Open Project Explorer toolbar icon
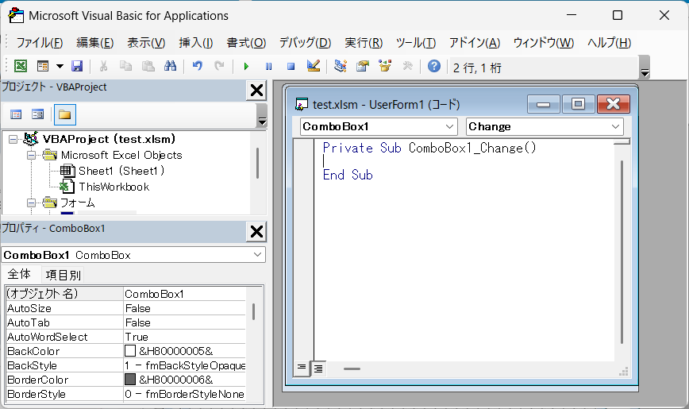 tap(340, 67)
